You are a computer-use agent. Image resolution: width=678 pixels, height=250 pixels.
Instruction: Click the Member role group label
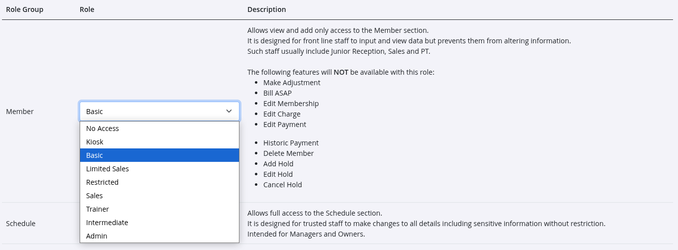pos(20,112)
